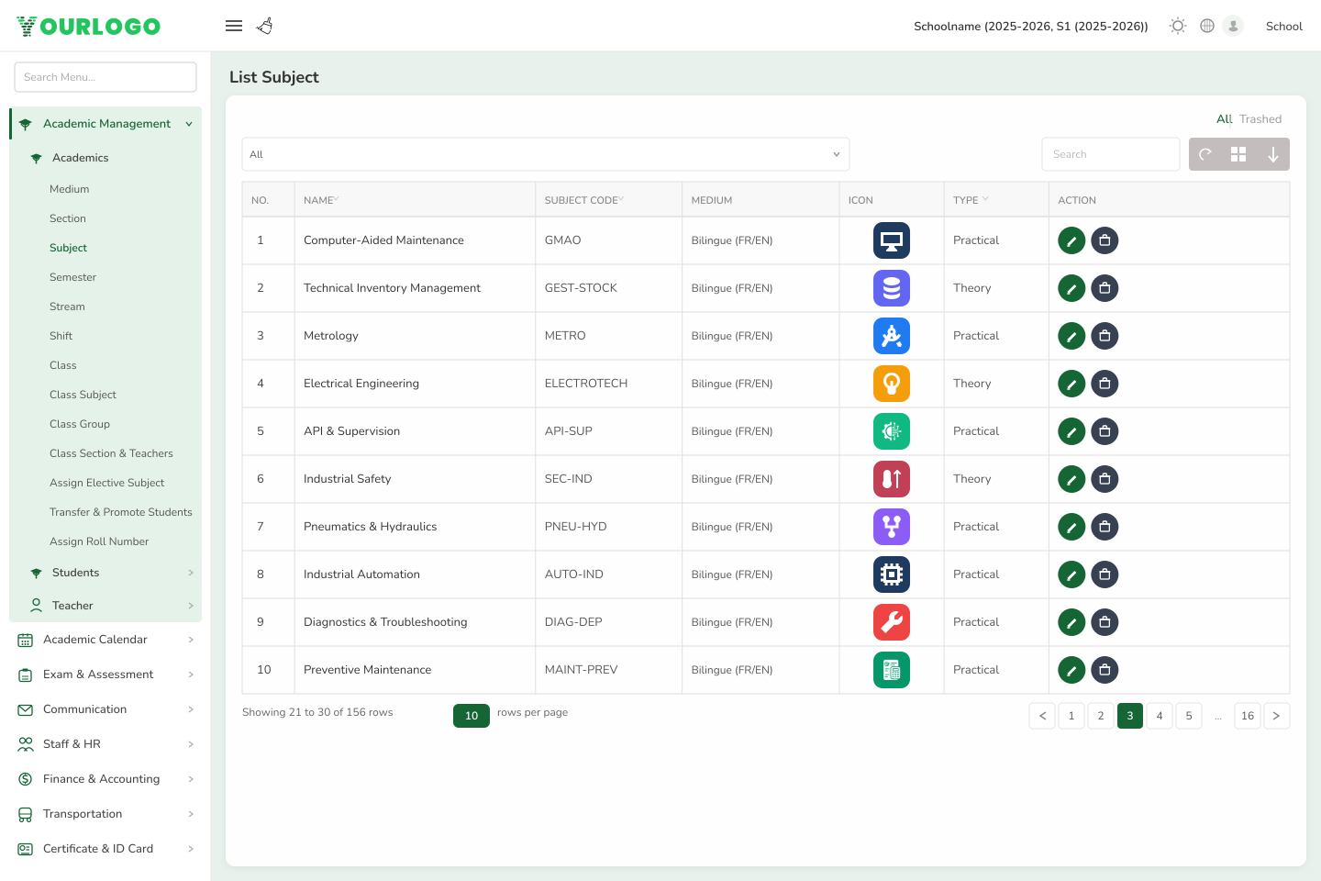This screenshot has height=881, width=1321.
Task: Edit the Preventive Maintenance subject
Action: [x=1071, y=670]
